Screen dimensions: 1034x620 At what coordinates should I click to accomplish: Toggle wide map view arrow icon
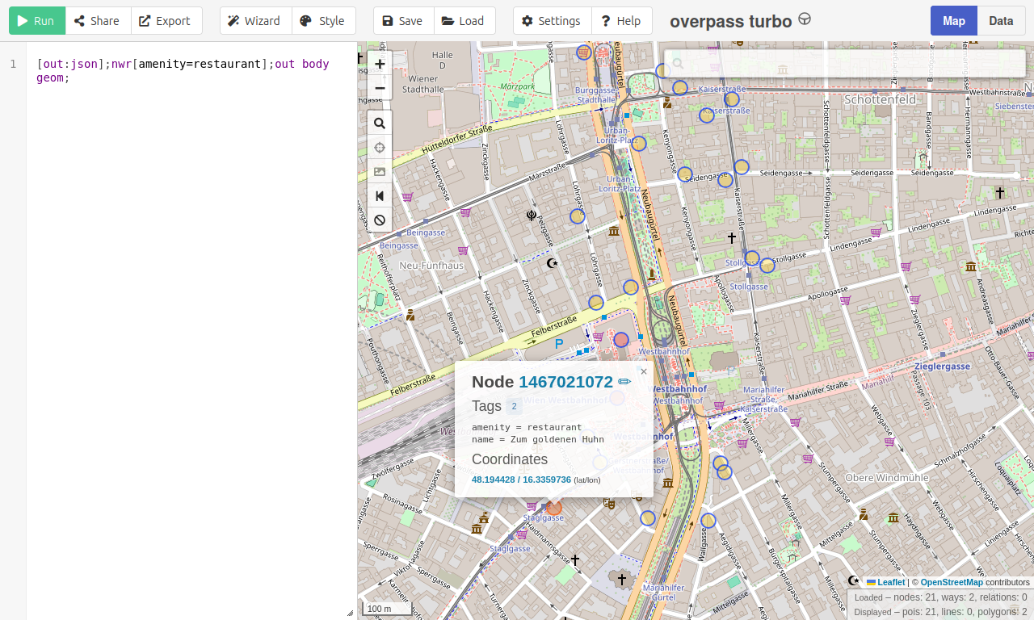pyautogui.click(x=380, y=196)
